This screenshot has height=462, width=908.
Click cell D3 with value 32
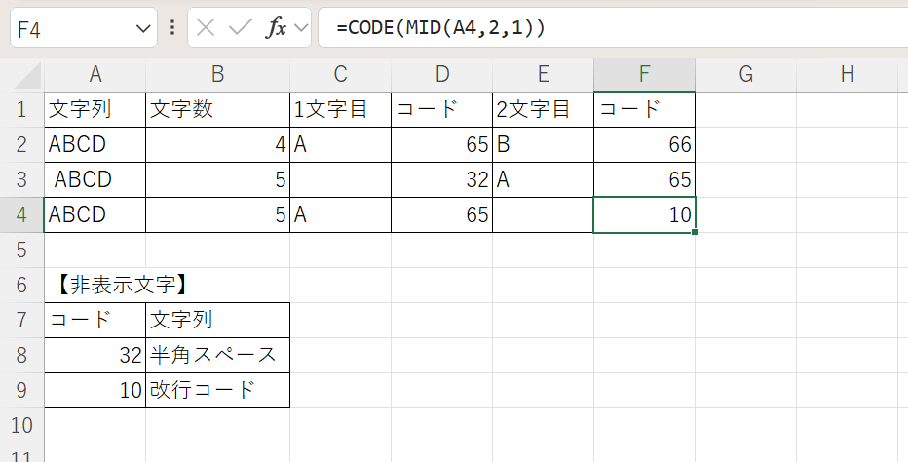[x=442, y=179]
